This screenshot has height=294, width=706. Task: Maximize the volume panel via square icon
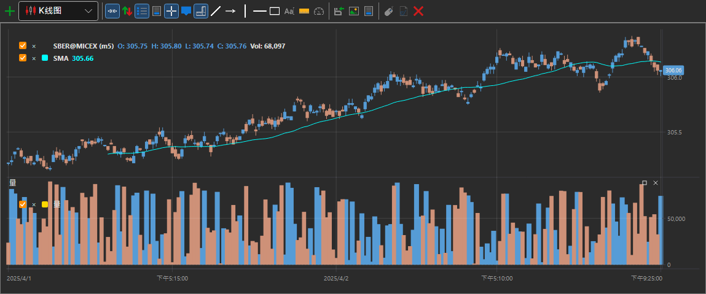pyautogui.click(x=645, y=182)
